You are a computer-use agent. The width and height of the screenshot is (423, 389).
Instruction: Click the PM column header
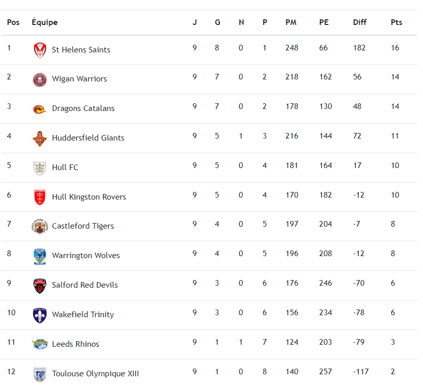point(291,22)
